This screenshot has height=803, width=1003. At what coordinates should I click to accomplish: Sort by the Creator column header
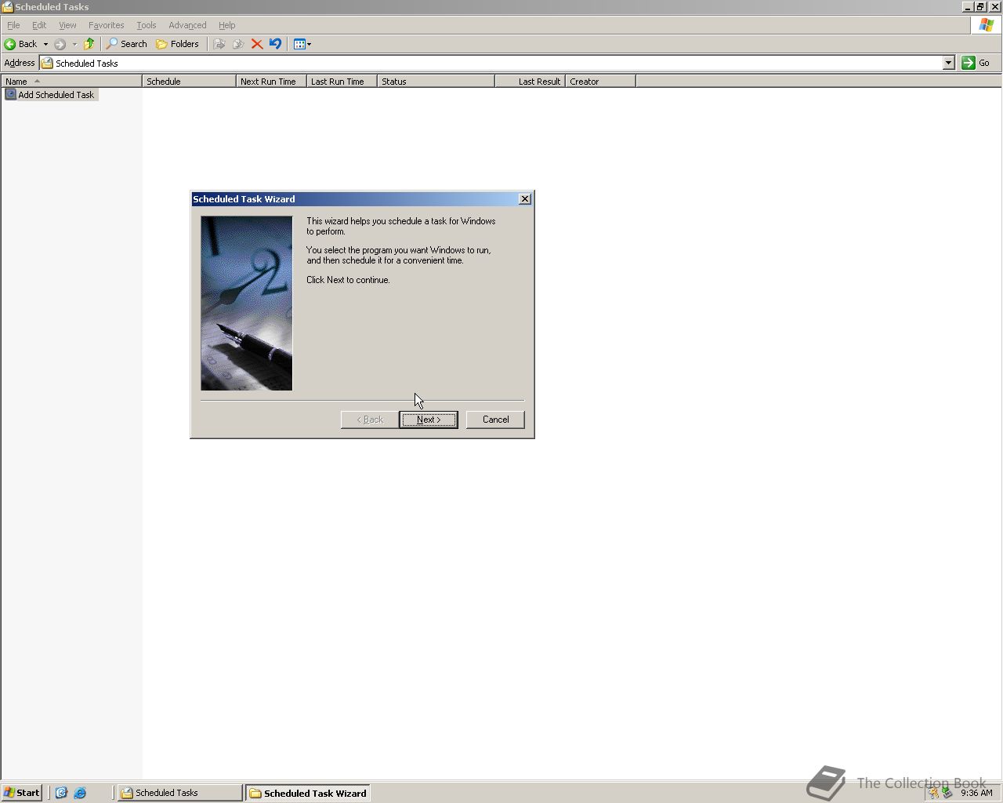pyautogui.click(x=600, y=82)
